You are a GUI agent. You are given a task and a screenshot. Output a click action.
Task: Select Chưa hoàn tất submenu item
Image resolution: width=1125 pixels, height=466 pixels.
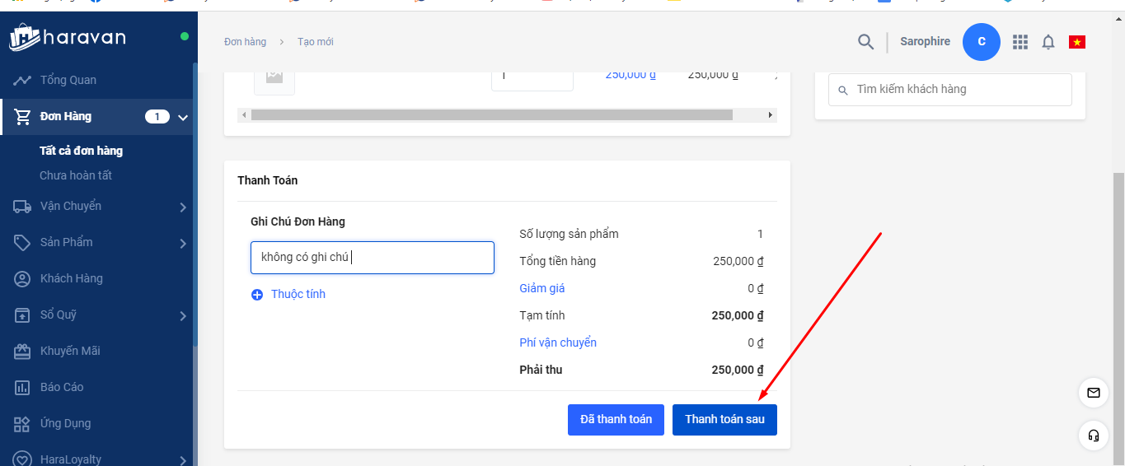tap(76, 175)
